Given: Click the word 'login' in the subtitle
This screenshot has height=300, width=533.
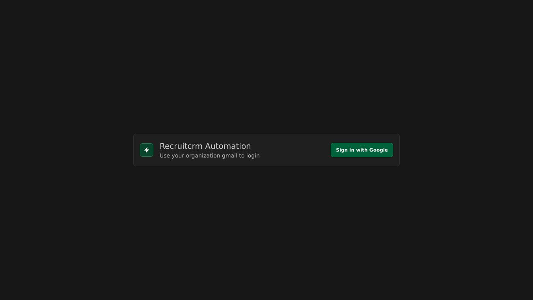Looking at the screenshot, I should tap(253, 156).
